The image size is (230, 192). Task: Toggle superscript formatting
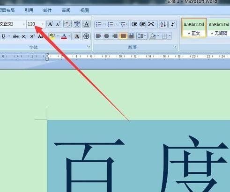coord(32,36)
